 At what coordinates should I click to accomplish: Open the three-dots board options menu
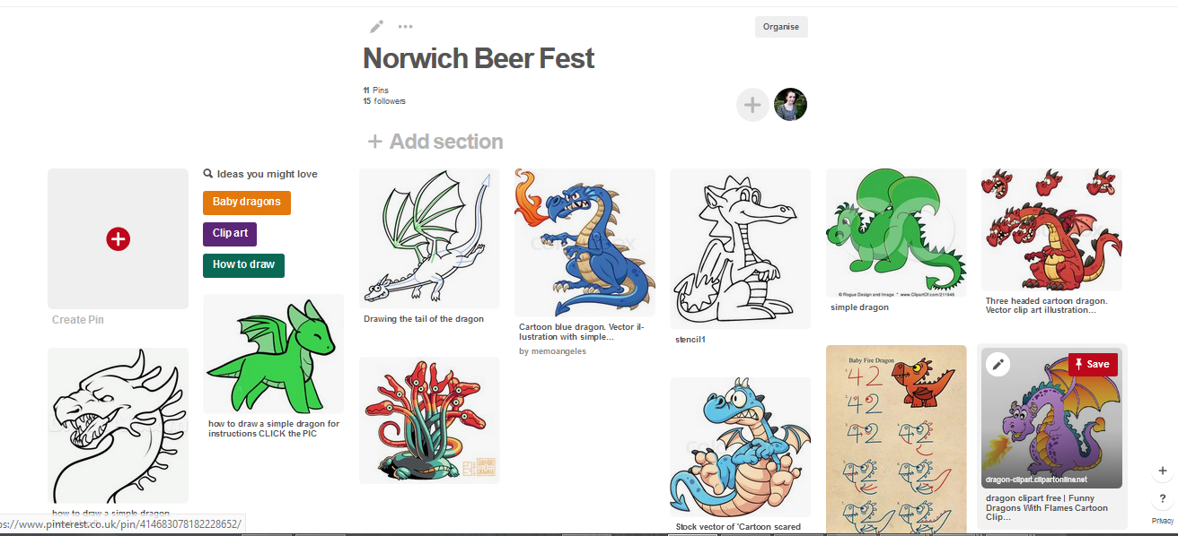coord(406,27)
